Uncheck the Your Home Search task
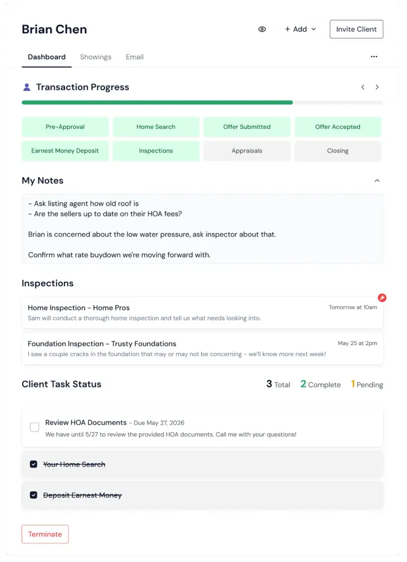This screenshot has width=407, height=562. click(33, 464)
